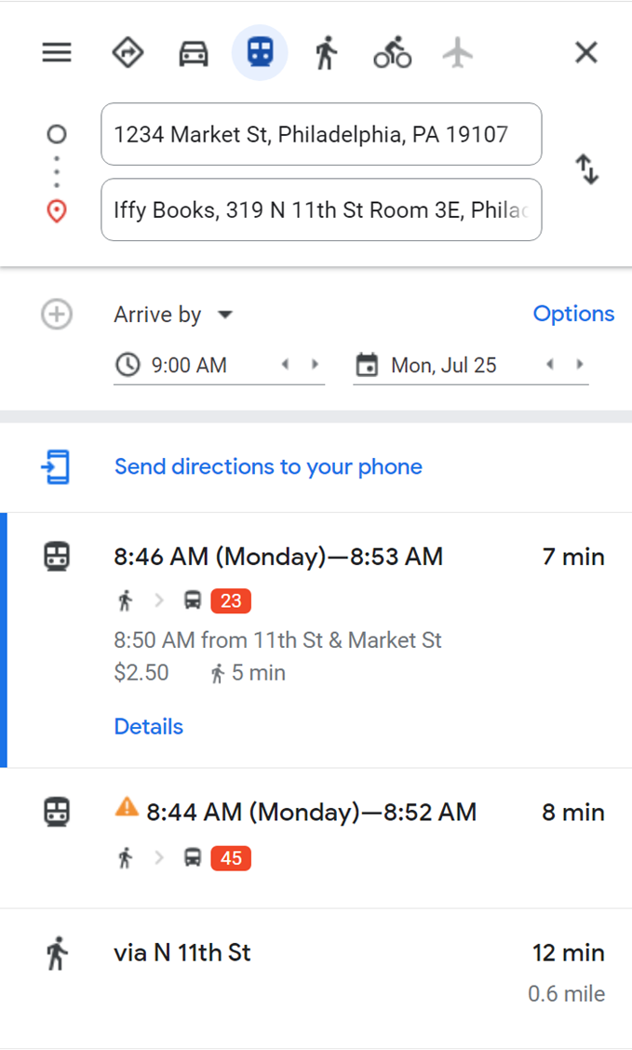Select best travel mode directions icon
This screenshot has width=632, height=1050.
point(128,53)
